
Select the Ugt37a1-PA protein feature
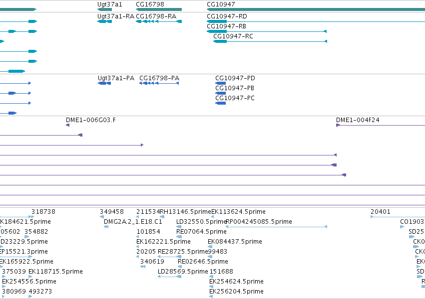[x=104, y=83]
